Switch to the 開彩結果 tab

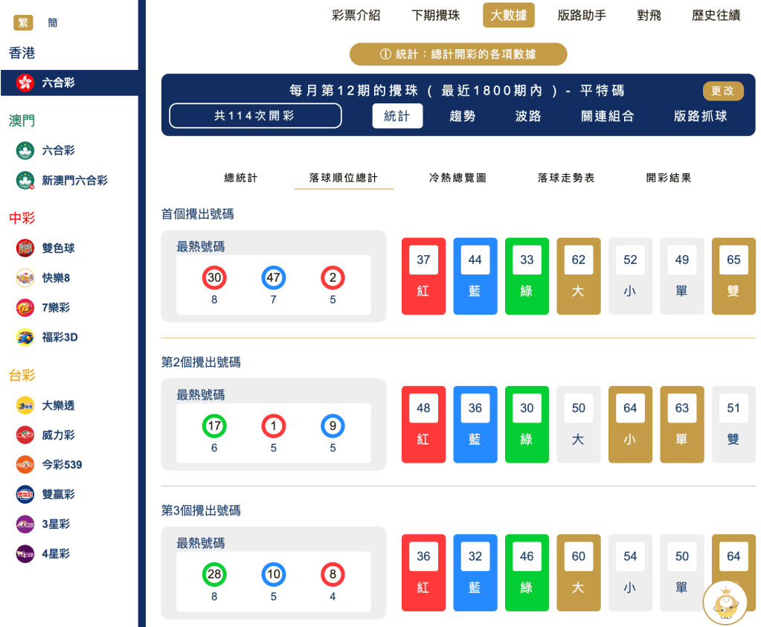pyautogui.click(x=669, y=178)
